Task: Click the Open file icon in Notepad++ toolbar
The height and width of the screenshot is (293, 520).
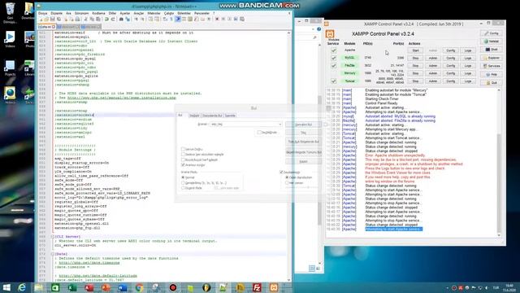Action: [x=46, y=20]
